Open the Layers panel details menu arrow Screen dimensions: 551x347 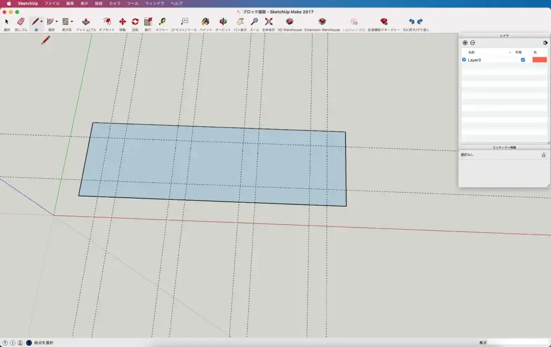click(545, 43)
